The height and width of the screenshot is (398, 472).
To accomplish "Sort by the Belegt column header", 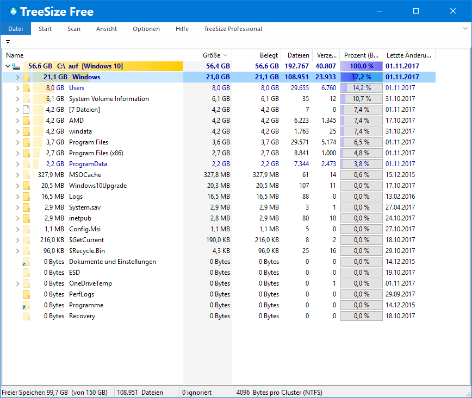I will point(257,55).
